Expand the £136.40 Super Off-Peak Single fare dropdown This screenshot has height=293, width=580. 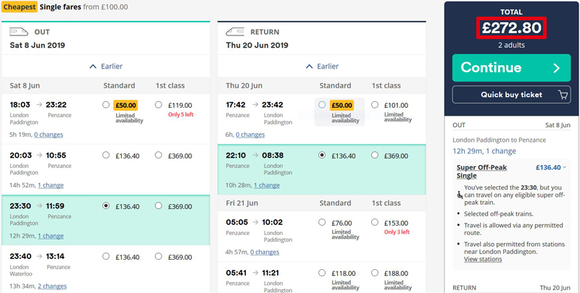(551, 168)
